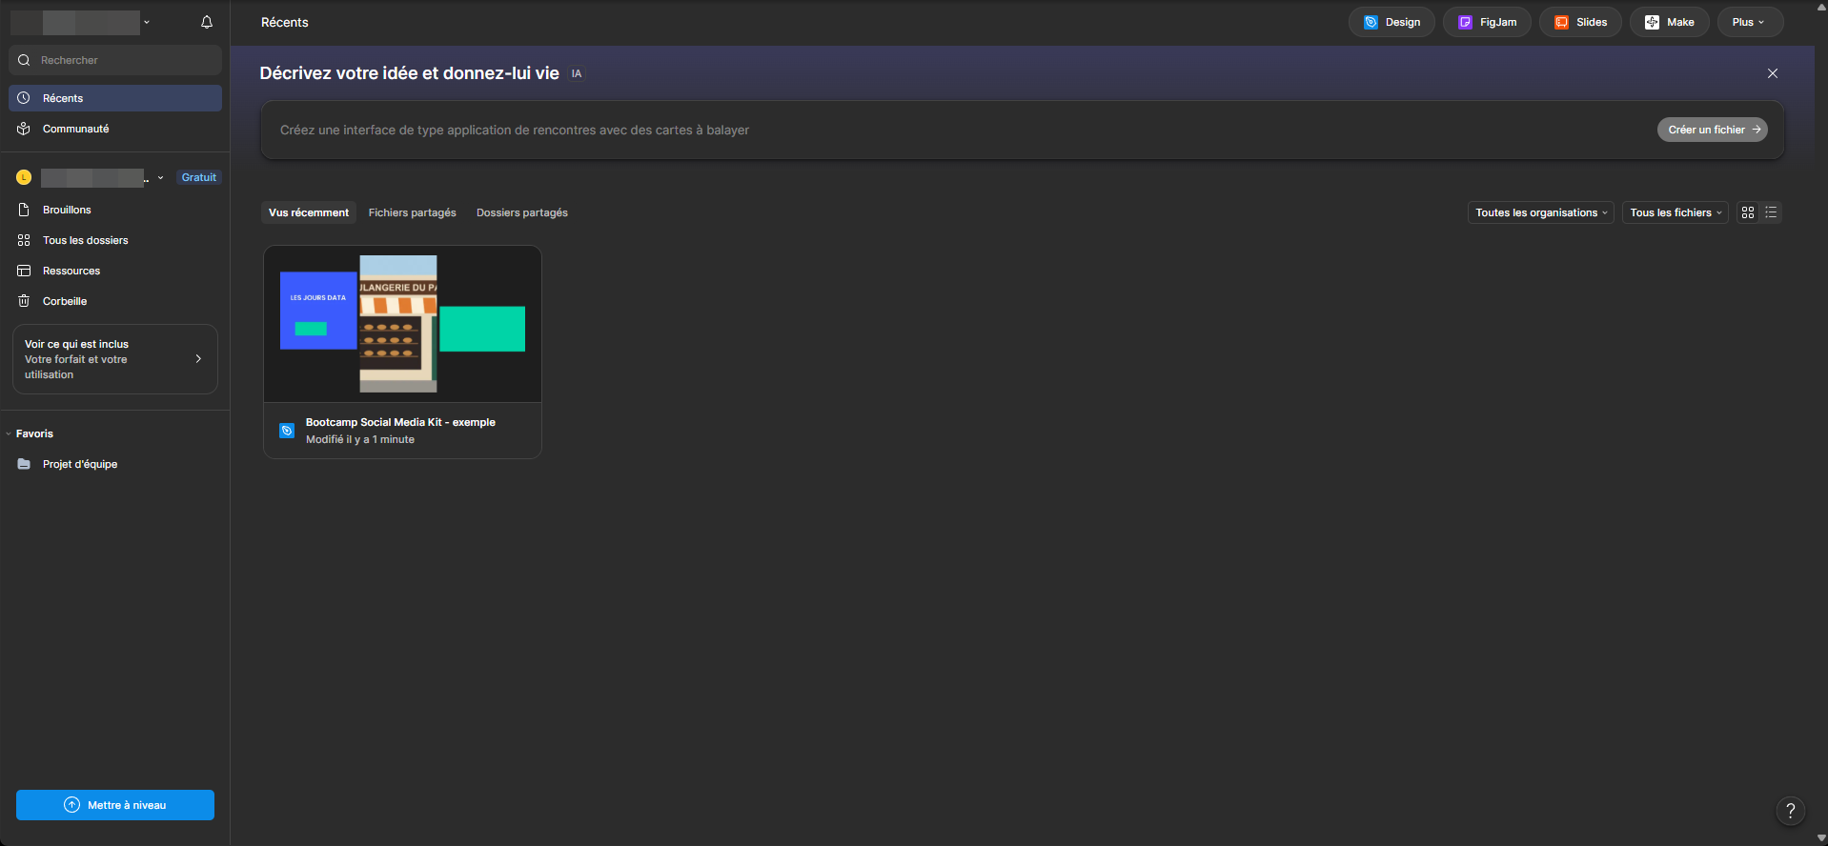
Task: Open the Ressources page
Action: (115, 271)
